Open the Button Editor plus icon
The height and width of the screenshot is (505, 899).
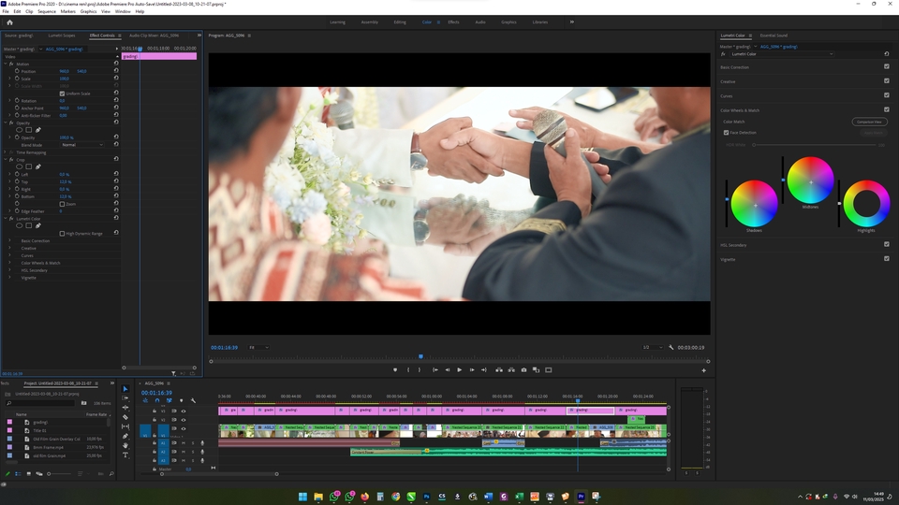(x=703, y=370)
